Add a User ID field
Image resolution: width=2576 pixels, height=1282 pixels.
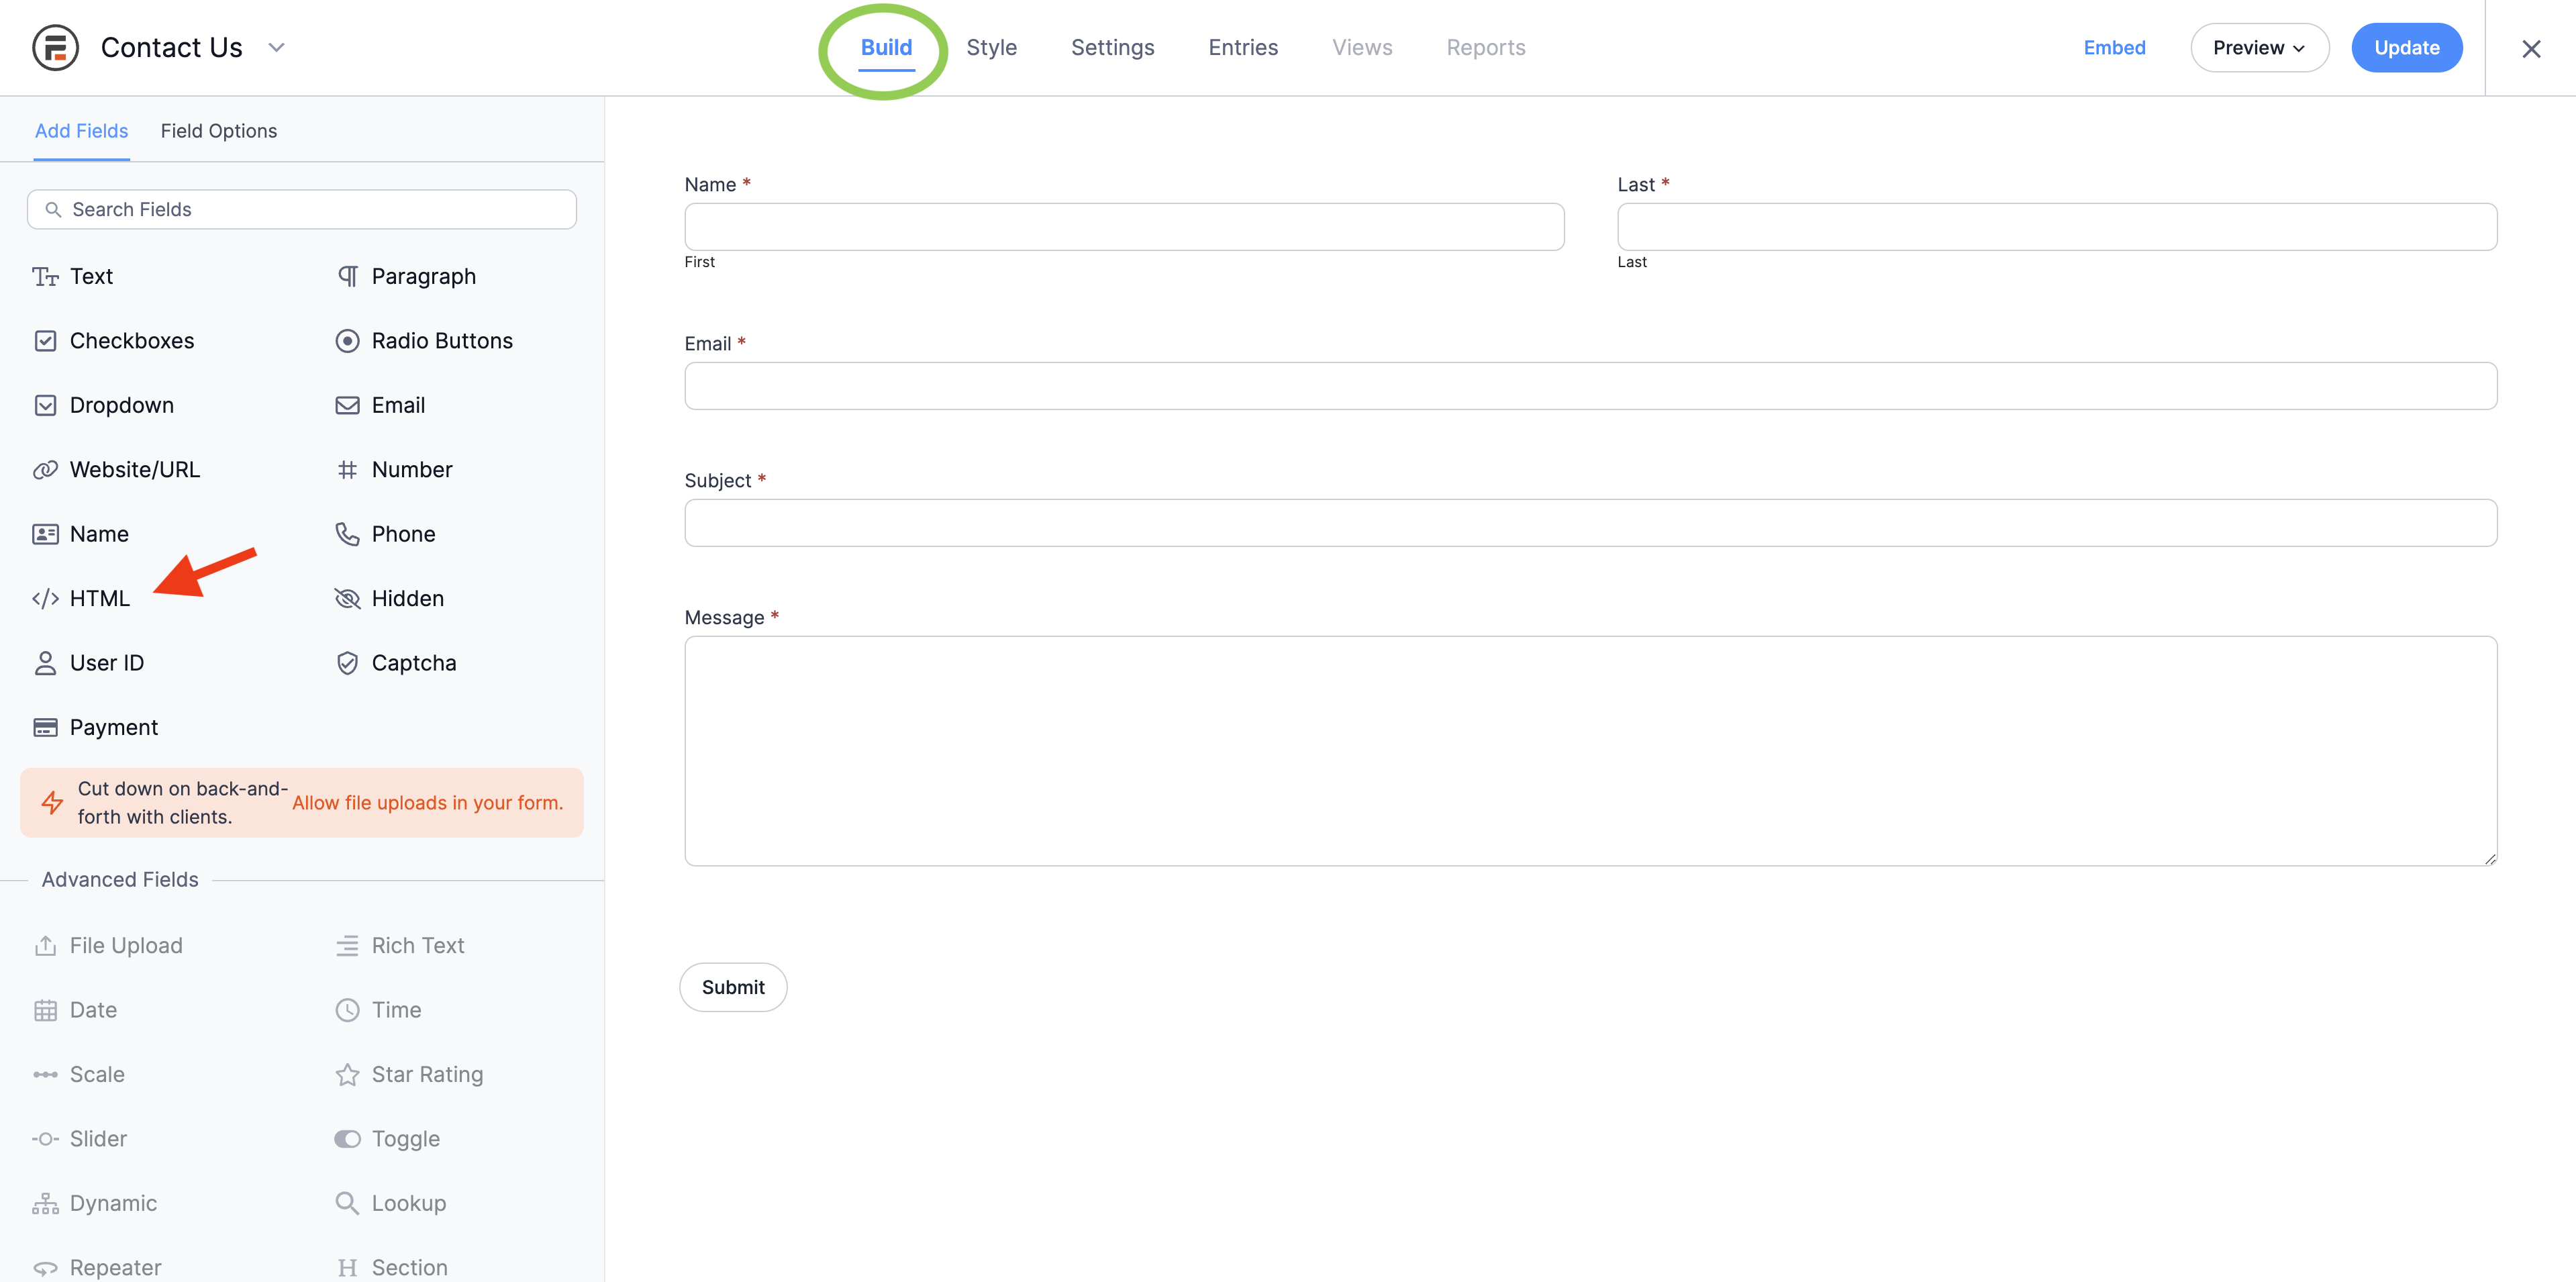106,663
